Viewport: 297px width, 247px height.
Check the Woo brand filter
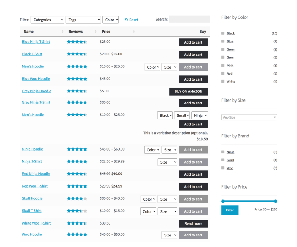point(222,168)
